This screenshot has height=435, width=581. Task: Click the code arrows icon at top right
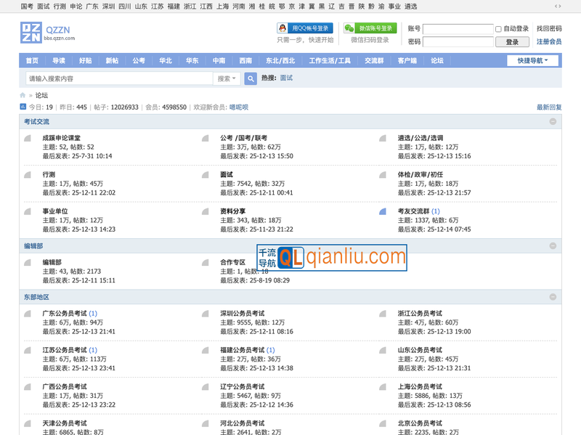(x=558, y=6)
